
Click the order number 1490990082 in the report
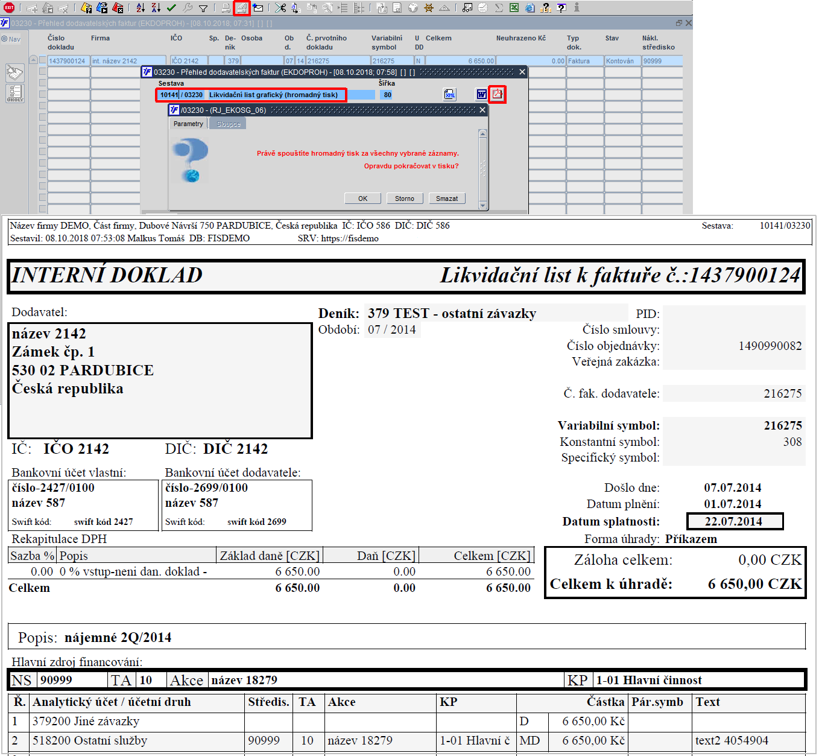(770, 346)
